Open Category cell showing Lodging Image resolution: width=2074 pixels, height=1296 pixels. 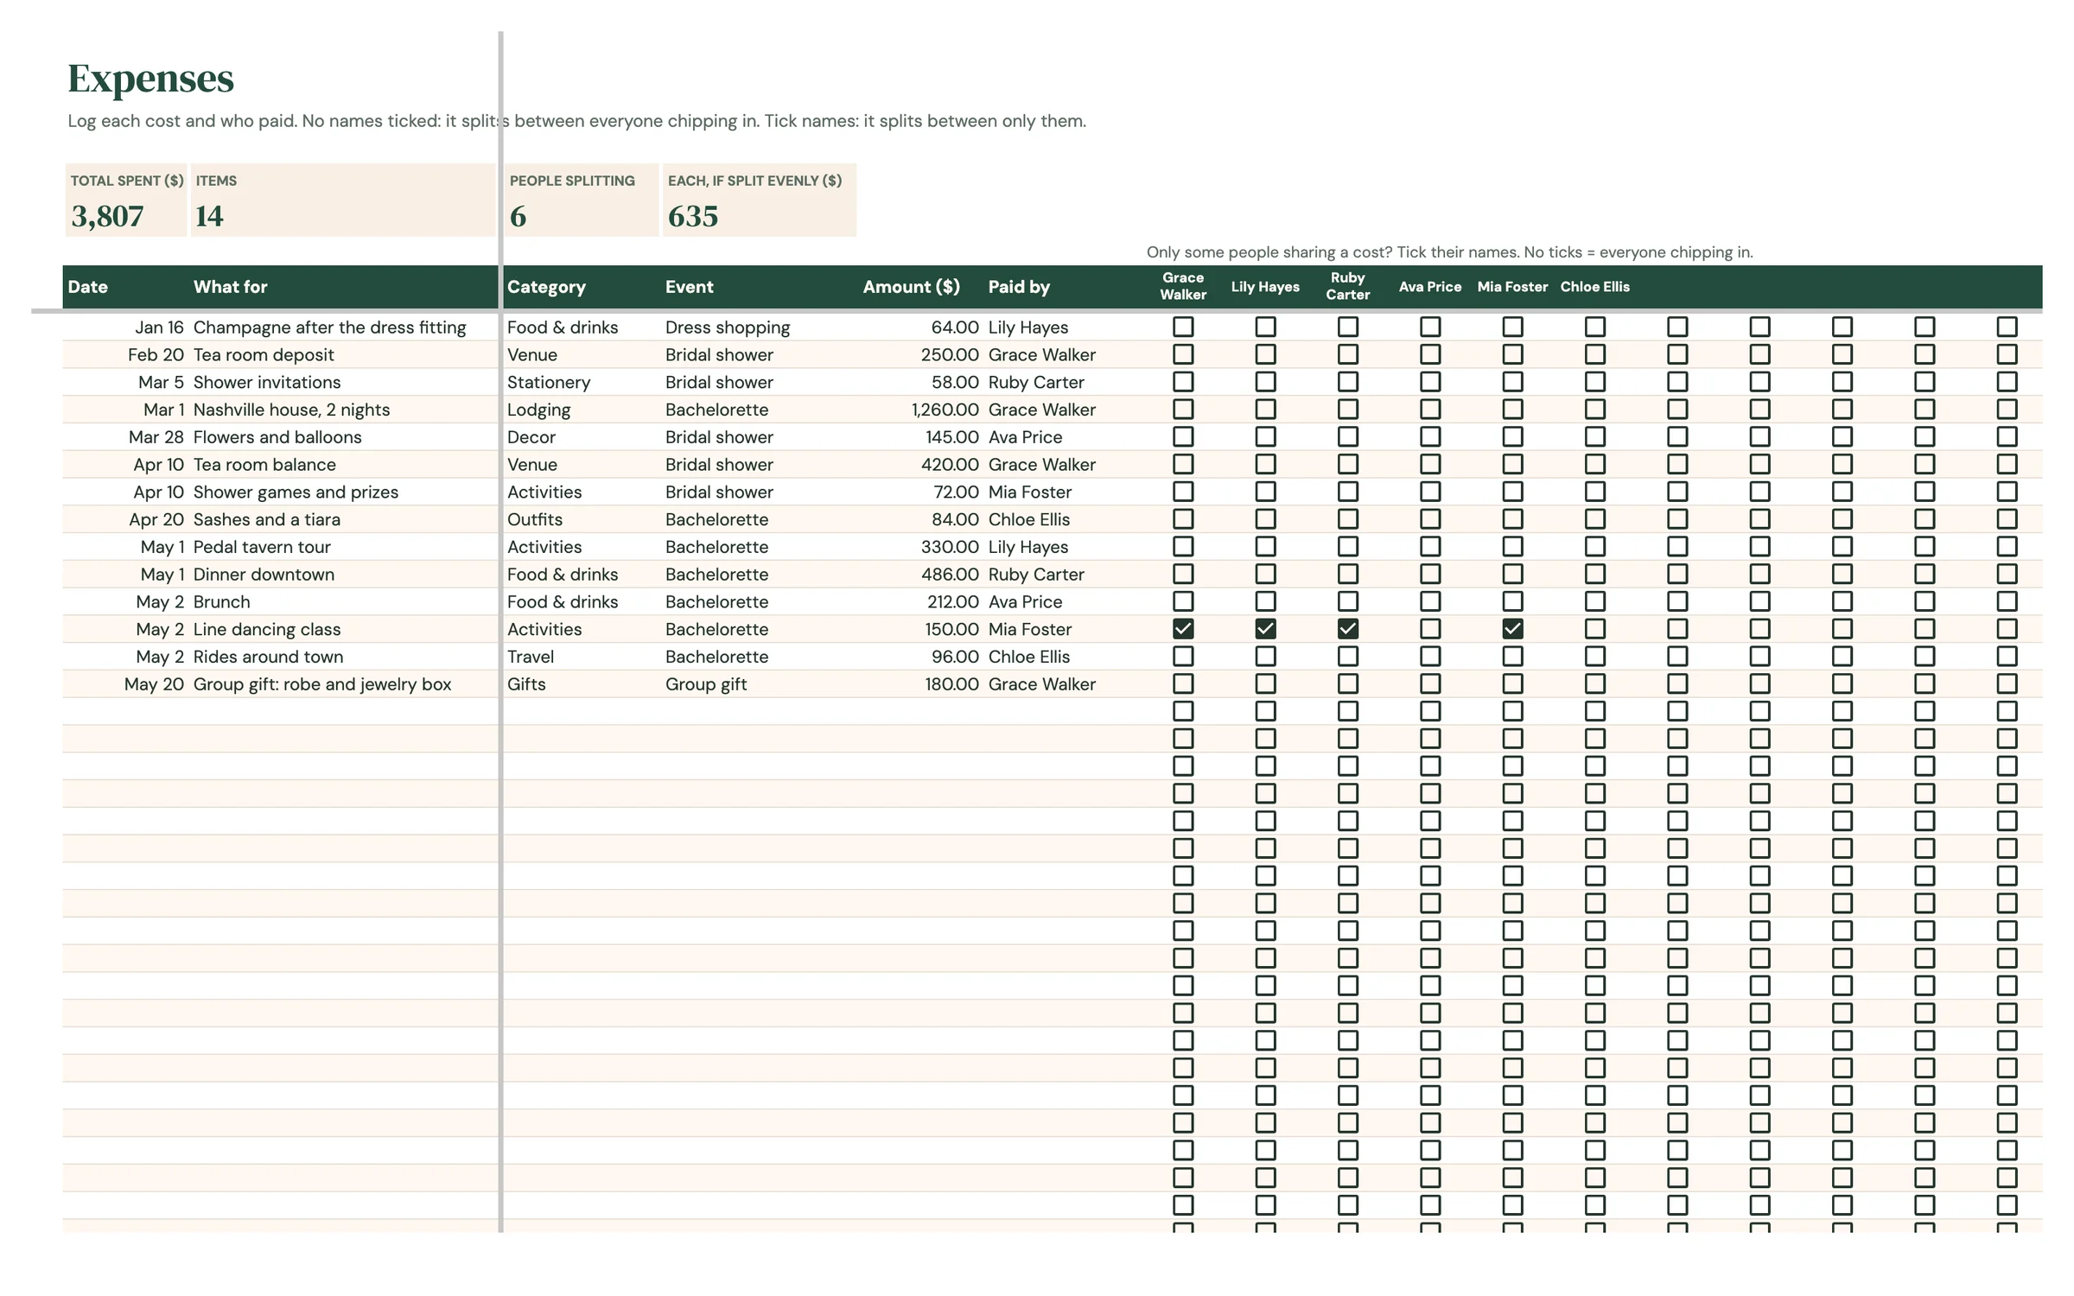(582, 410)
